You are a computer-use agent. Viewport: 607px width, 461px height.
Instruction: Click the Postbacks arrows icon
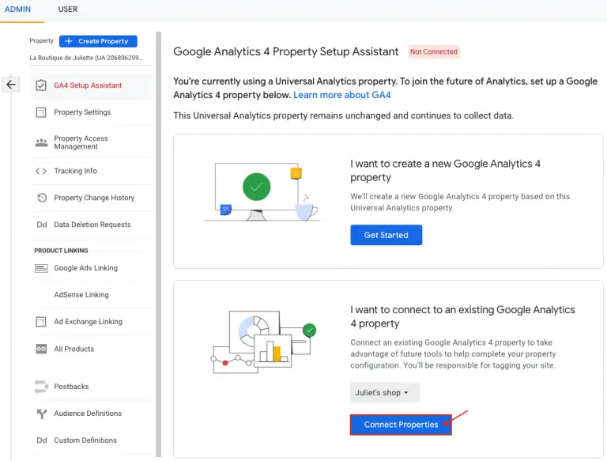[x=42, y=387]
